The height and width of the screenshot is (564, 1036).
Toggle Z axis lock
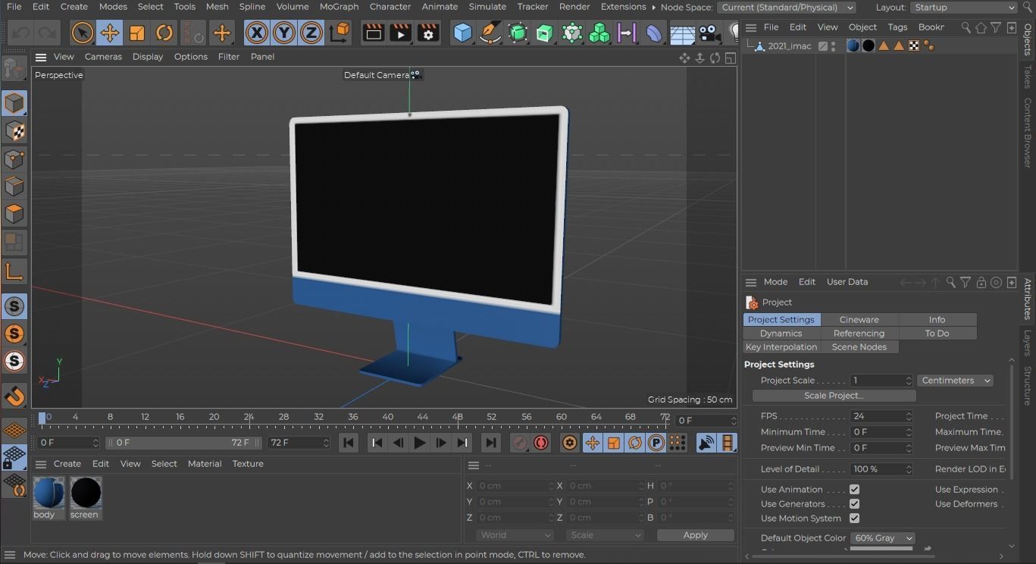311,33
